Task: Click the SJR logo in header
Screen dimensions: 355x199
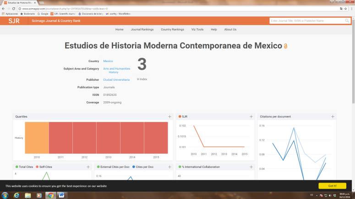Action: pyautogui.click(x=14, y=21)
